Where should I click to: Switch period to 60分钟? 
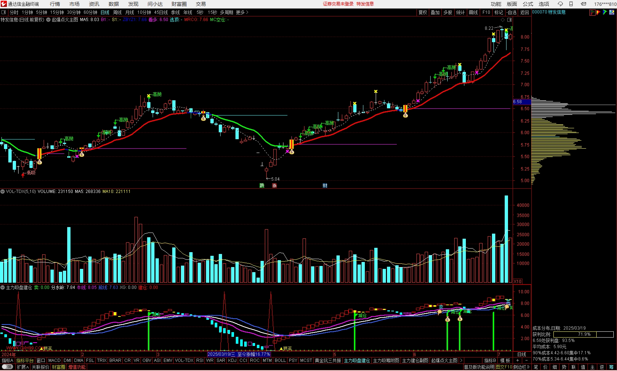point(90,12)
